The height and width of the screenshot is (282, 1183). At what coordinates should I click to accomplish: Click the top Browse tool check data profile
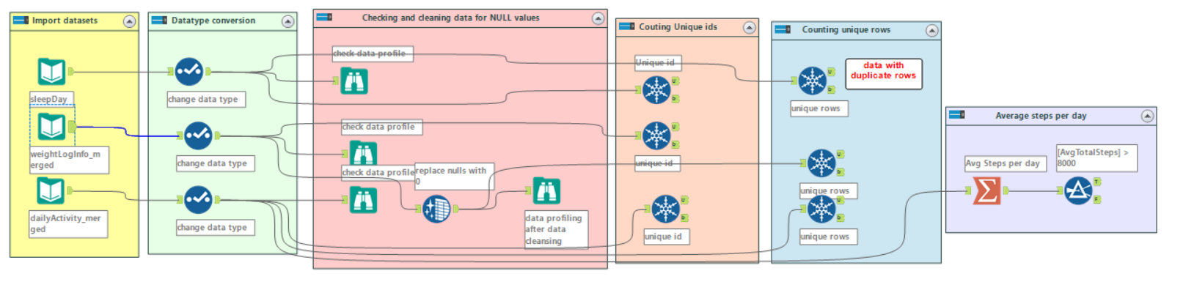354,81
